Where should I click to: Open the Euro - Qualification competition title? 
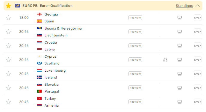pyautogui.click(x=56, y=6)
